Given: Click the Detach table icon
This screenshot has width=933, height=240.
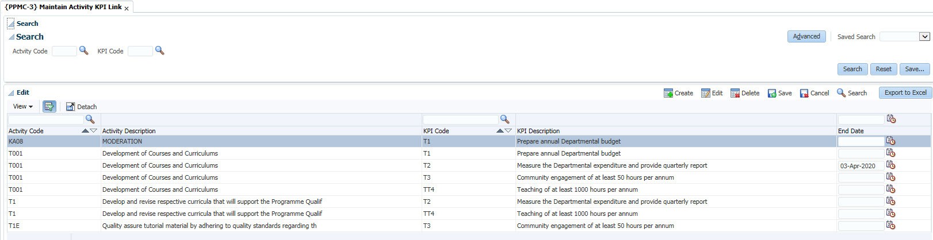Looking at the screenshot, I should point(71,107).
